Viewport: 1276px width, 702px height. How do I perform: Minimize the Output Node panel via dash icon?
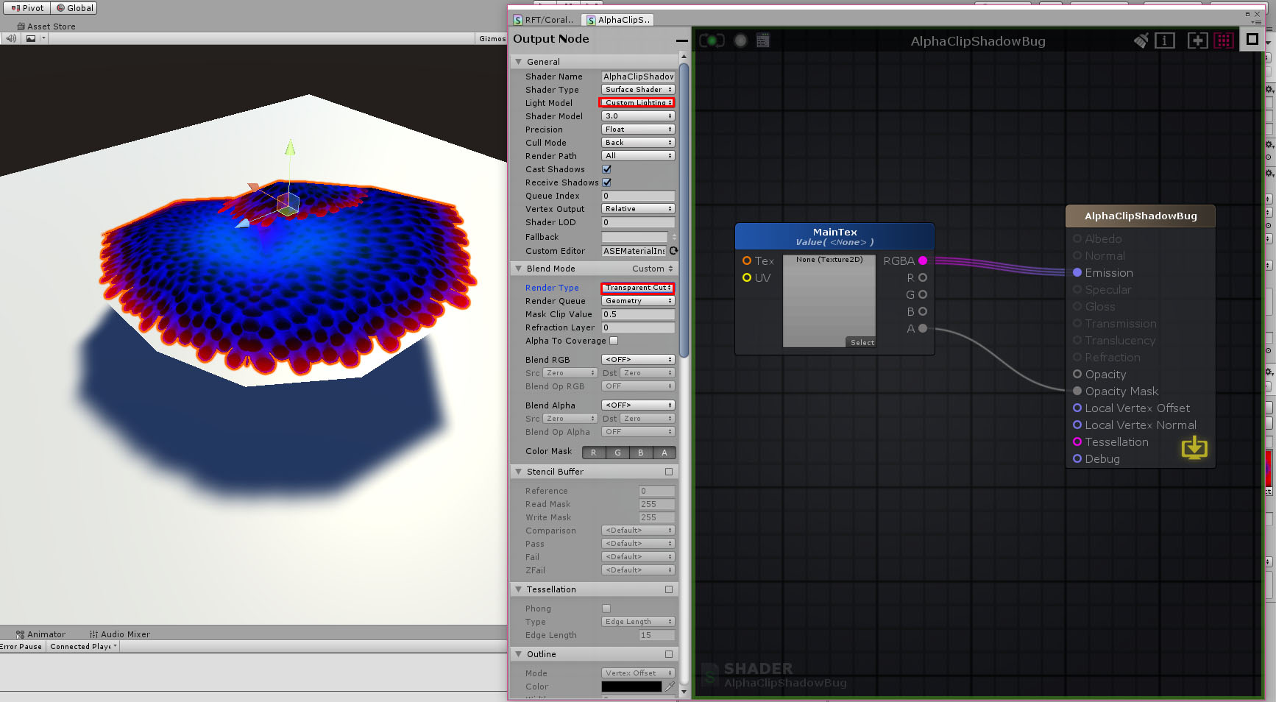tap(682, 40)
